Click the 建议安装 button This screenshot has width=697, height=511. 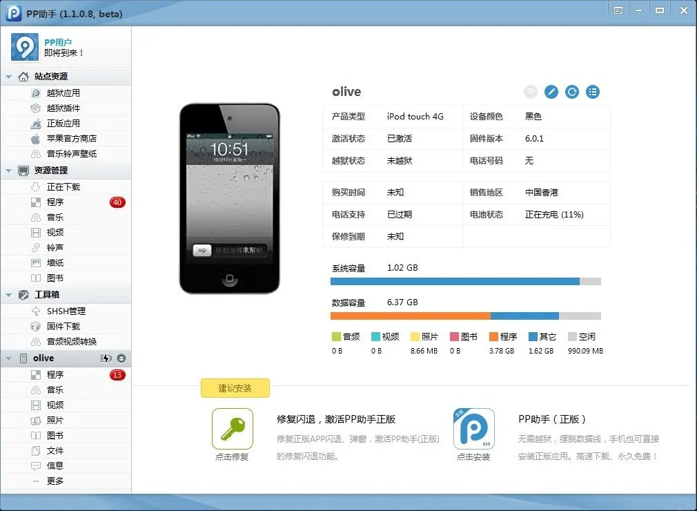pos(235,388)
